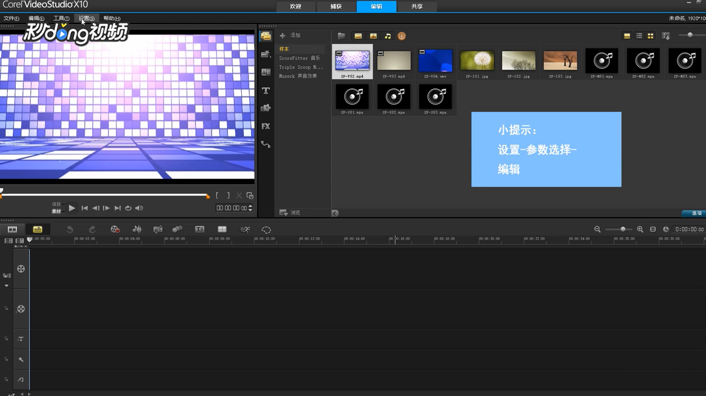
Task: Switch to the 欢迎 (Welcome) tab
Action: click(x=296, y=7)
